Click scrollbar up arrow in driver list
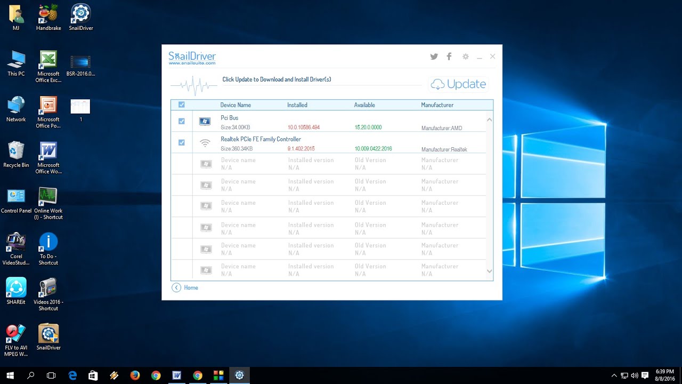682x384 pixels. (x=489, y=120)
